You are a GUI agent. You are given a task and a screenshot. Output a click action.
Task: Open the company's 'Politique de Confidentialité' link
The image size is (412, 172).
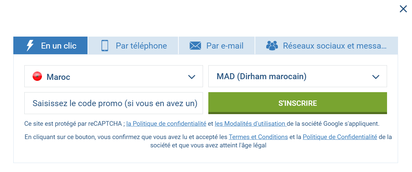click(340, 137)
